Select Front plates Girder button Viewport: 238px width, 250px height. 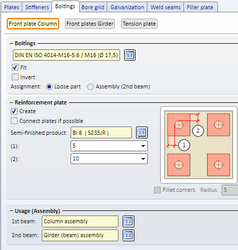click(x=90, y=24)
